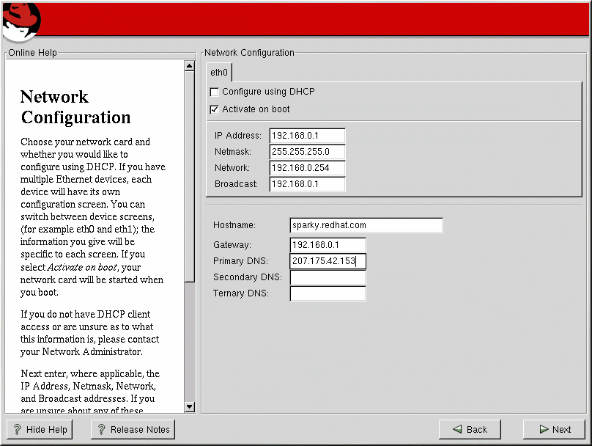Focus the empty Ternary DNS field

pos(328,293)
